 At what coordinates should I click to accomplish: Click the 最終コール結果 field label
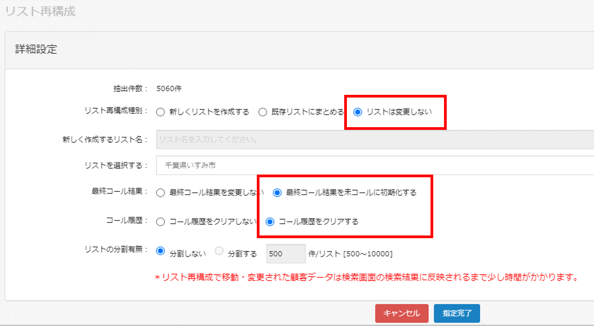[120, 191]
